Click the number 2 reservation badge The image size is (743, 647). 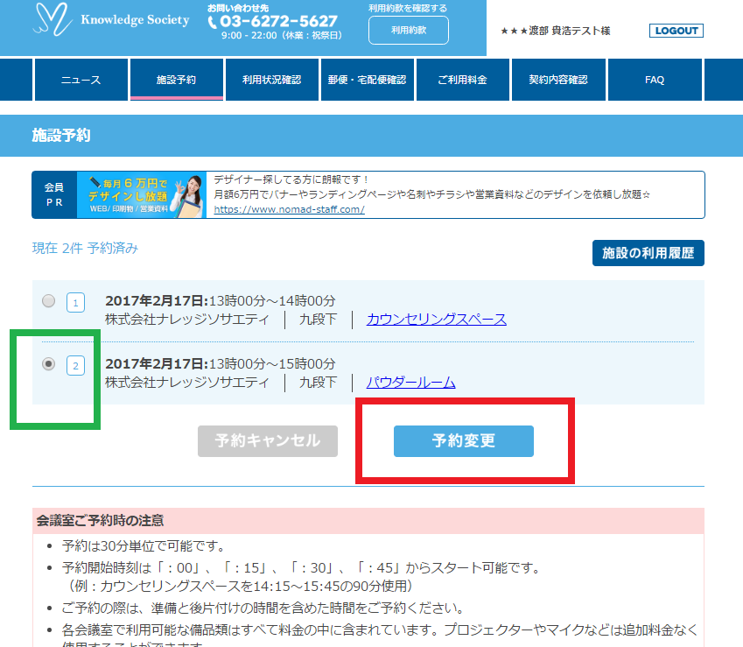point(76,366)
